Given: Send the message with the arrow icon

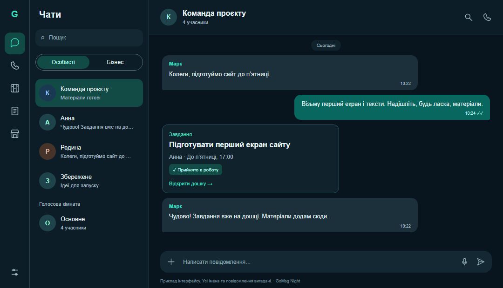Looking at the screenshot, I should (x=480, y=262).
